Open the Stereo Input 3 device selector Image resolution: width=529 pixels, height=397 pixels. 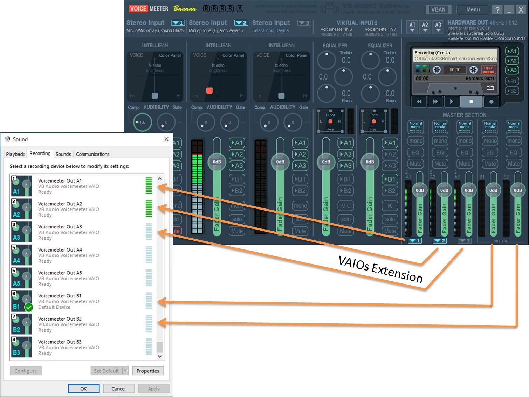click(x=303, y=22)
